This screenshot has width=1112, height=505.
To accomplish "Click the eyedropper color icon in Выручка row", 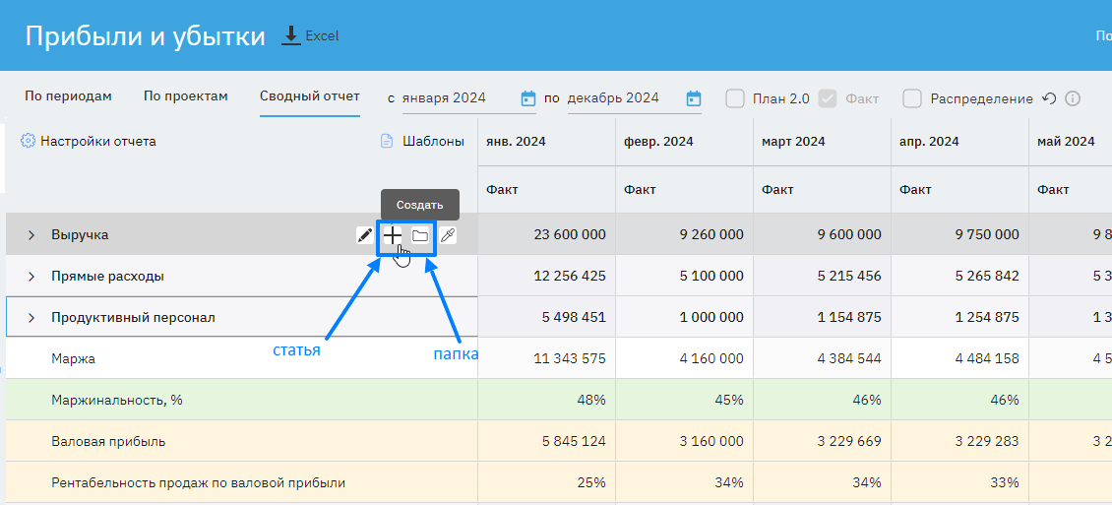I will point(448,235).
